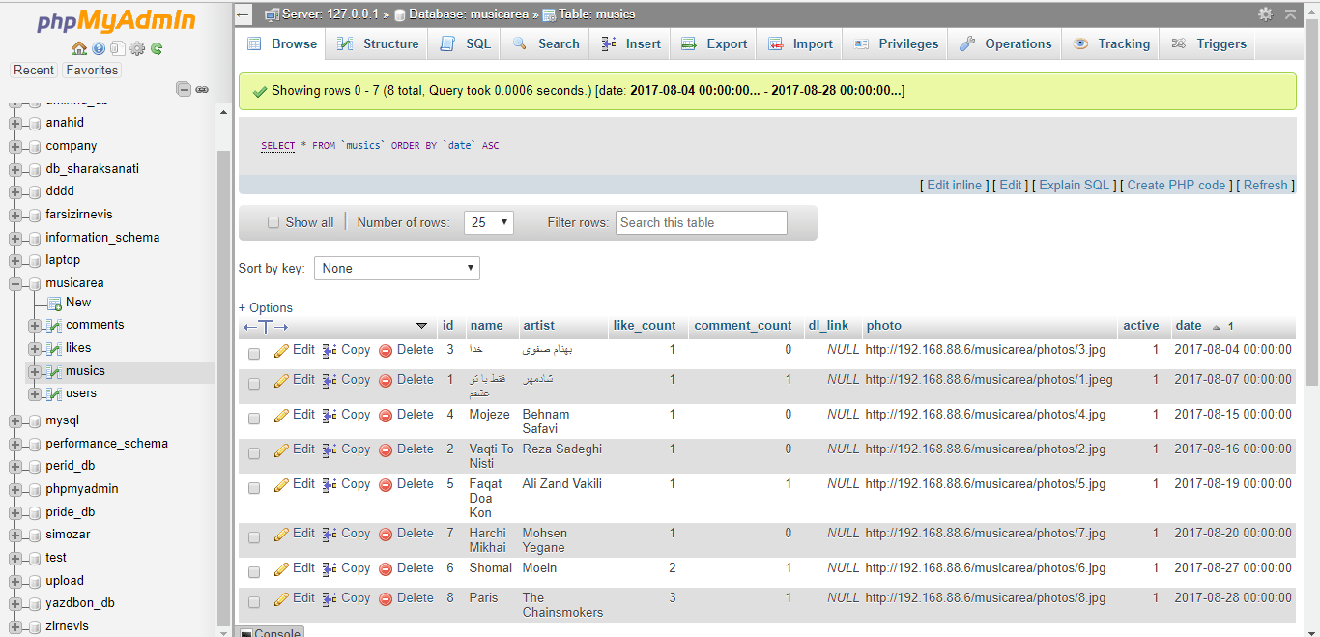Click the database refresh icon in the sidebar
1320x637 pixels.
[156, 48]
